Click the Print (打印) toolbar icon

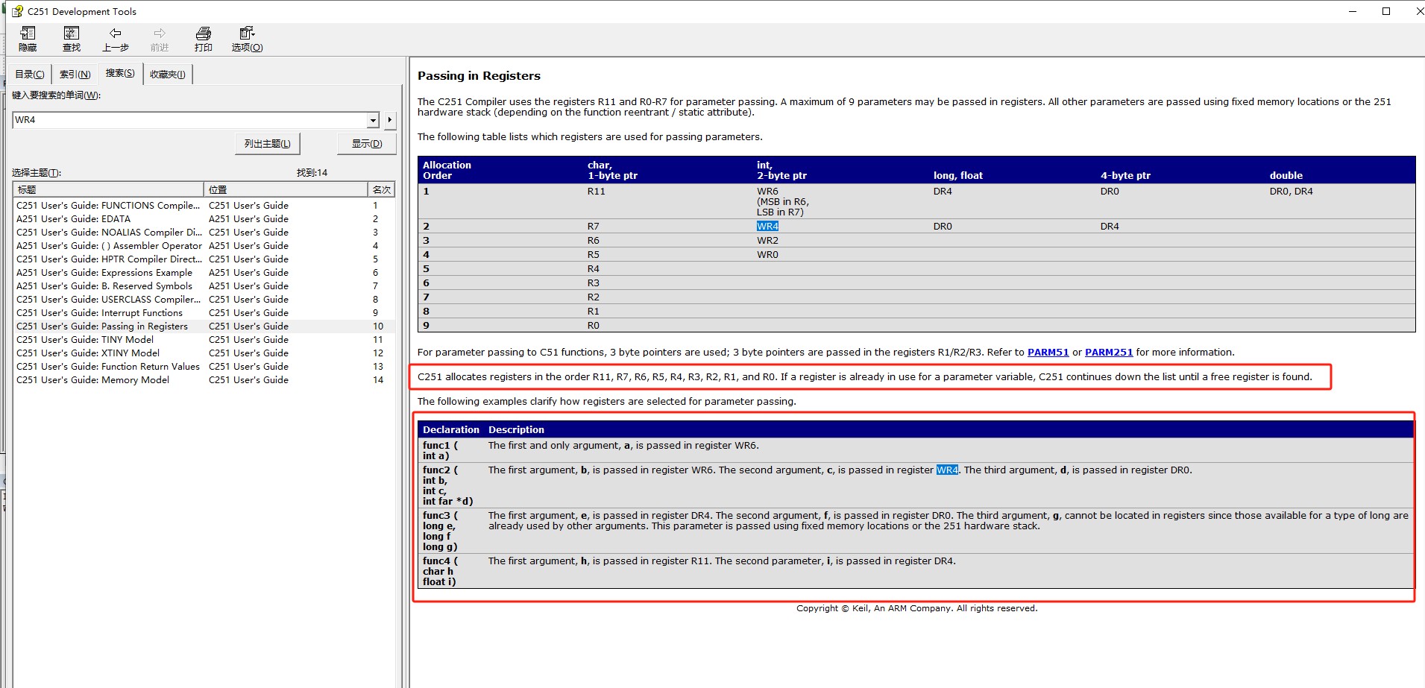(x=203, y=39)
